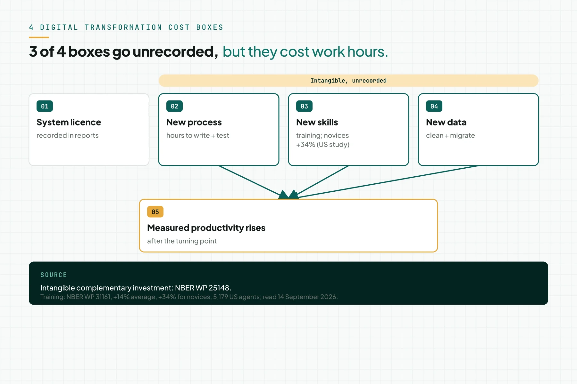The image size is (577, 384).
Task: Click the 'clean + migrate' text
Action: tap(450, 135)
